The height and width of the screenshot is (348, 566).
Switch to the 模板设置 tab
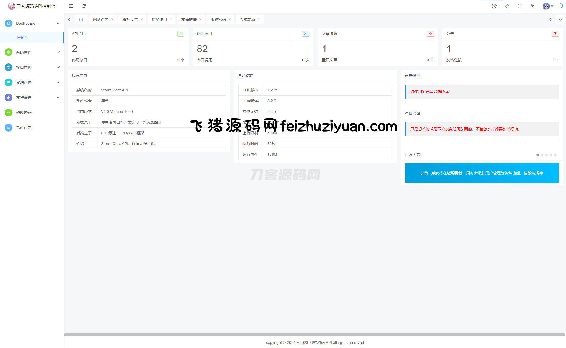tap(130, 20)
